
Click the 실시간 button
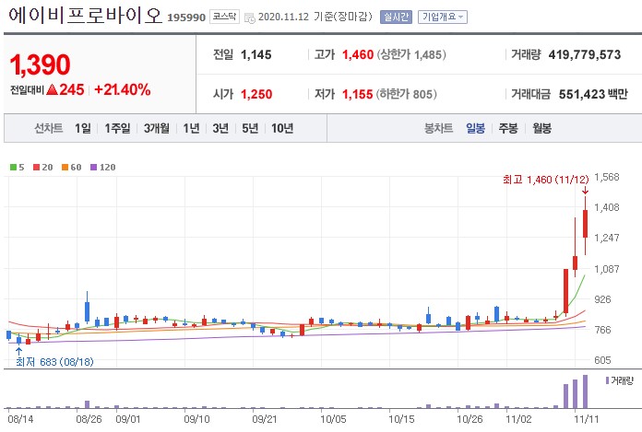click(396, 17)
